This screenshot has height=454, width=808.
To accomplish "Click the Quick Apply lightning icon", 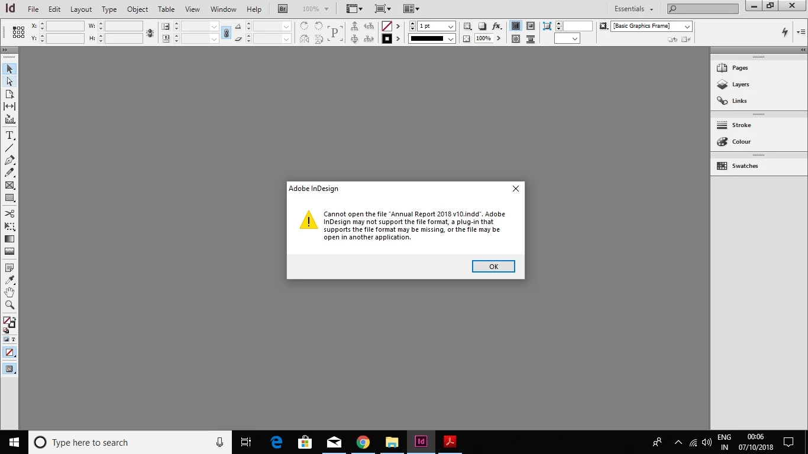I will (785, 32).
